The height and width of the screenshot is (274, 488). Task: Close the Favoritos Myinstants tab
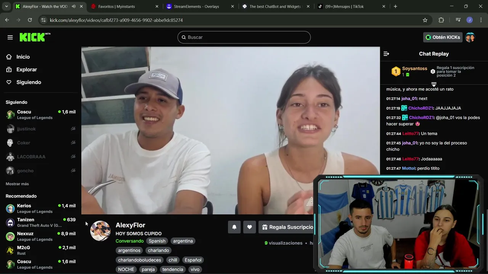(x=157, y=6)
